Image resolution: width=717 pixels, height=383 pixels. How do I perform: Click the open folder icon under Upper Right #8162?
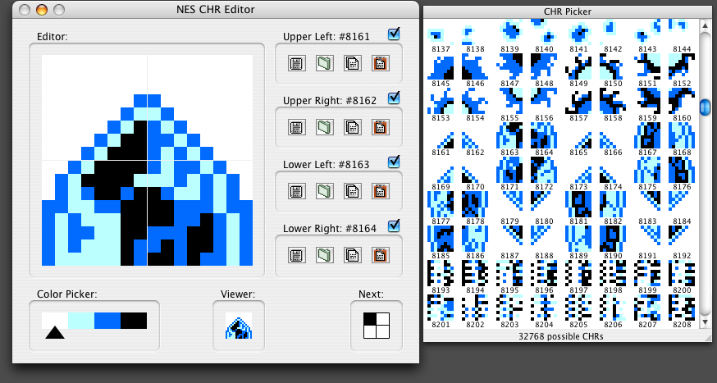(324, 127)
